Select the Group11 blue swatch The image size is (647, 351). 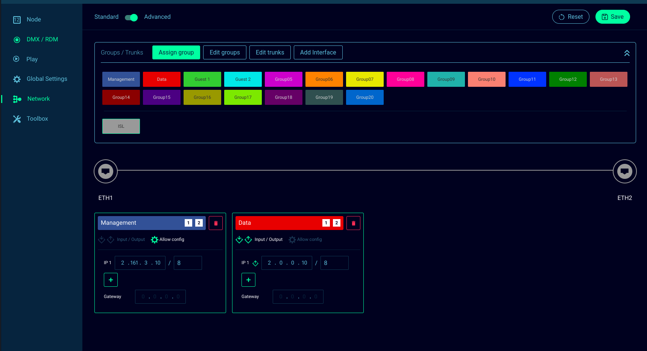point(527,79)
